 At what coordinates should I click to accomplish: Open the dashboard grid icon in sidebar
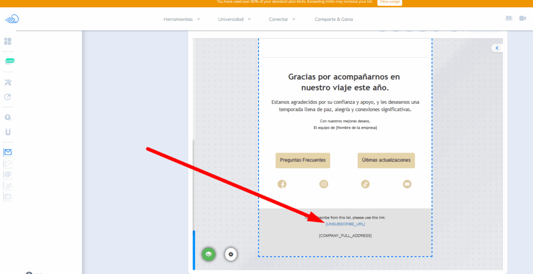click(8, 41)
